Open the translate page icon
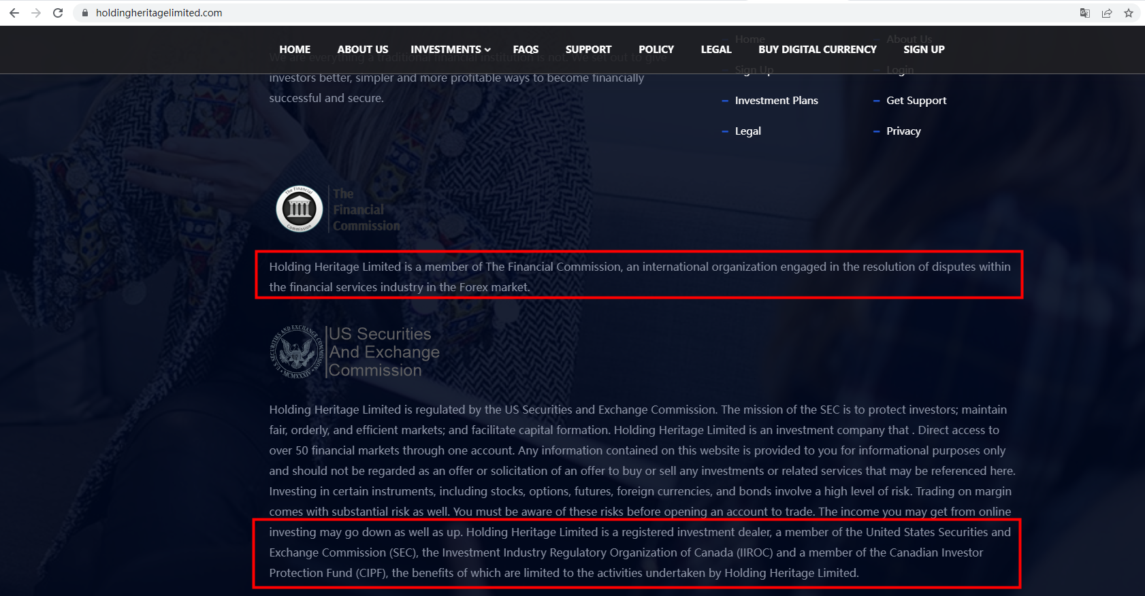The image size is (1145, 596). tap(1085, 13)
